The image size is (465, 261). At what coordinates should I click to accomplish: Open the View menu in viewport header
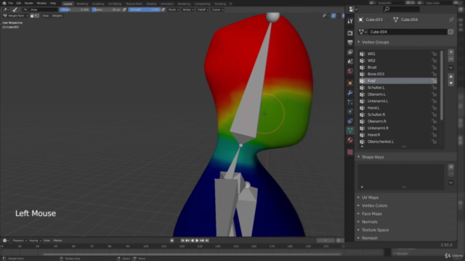click(45, 16)
